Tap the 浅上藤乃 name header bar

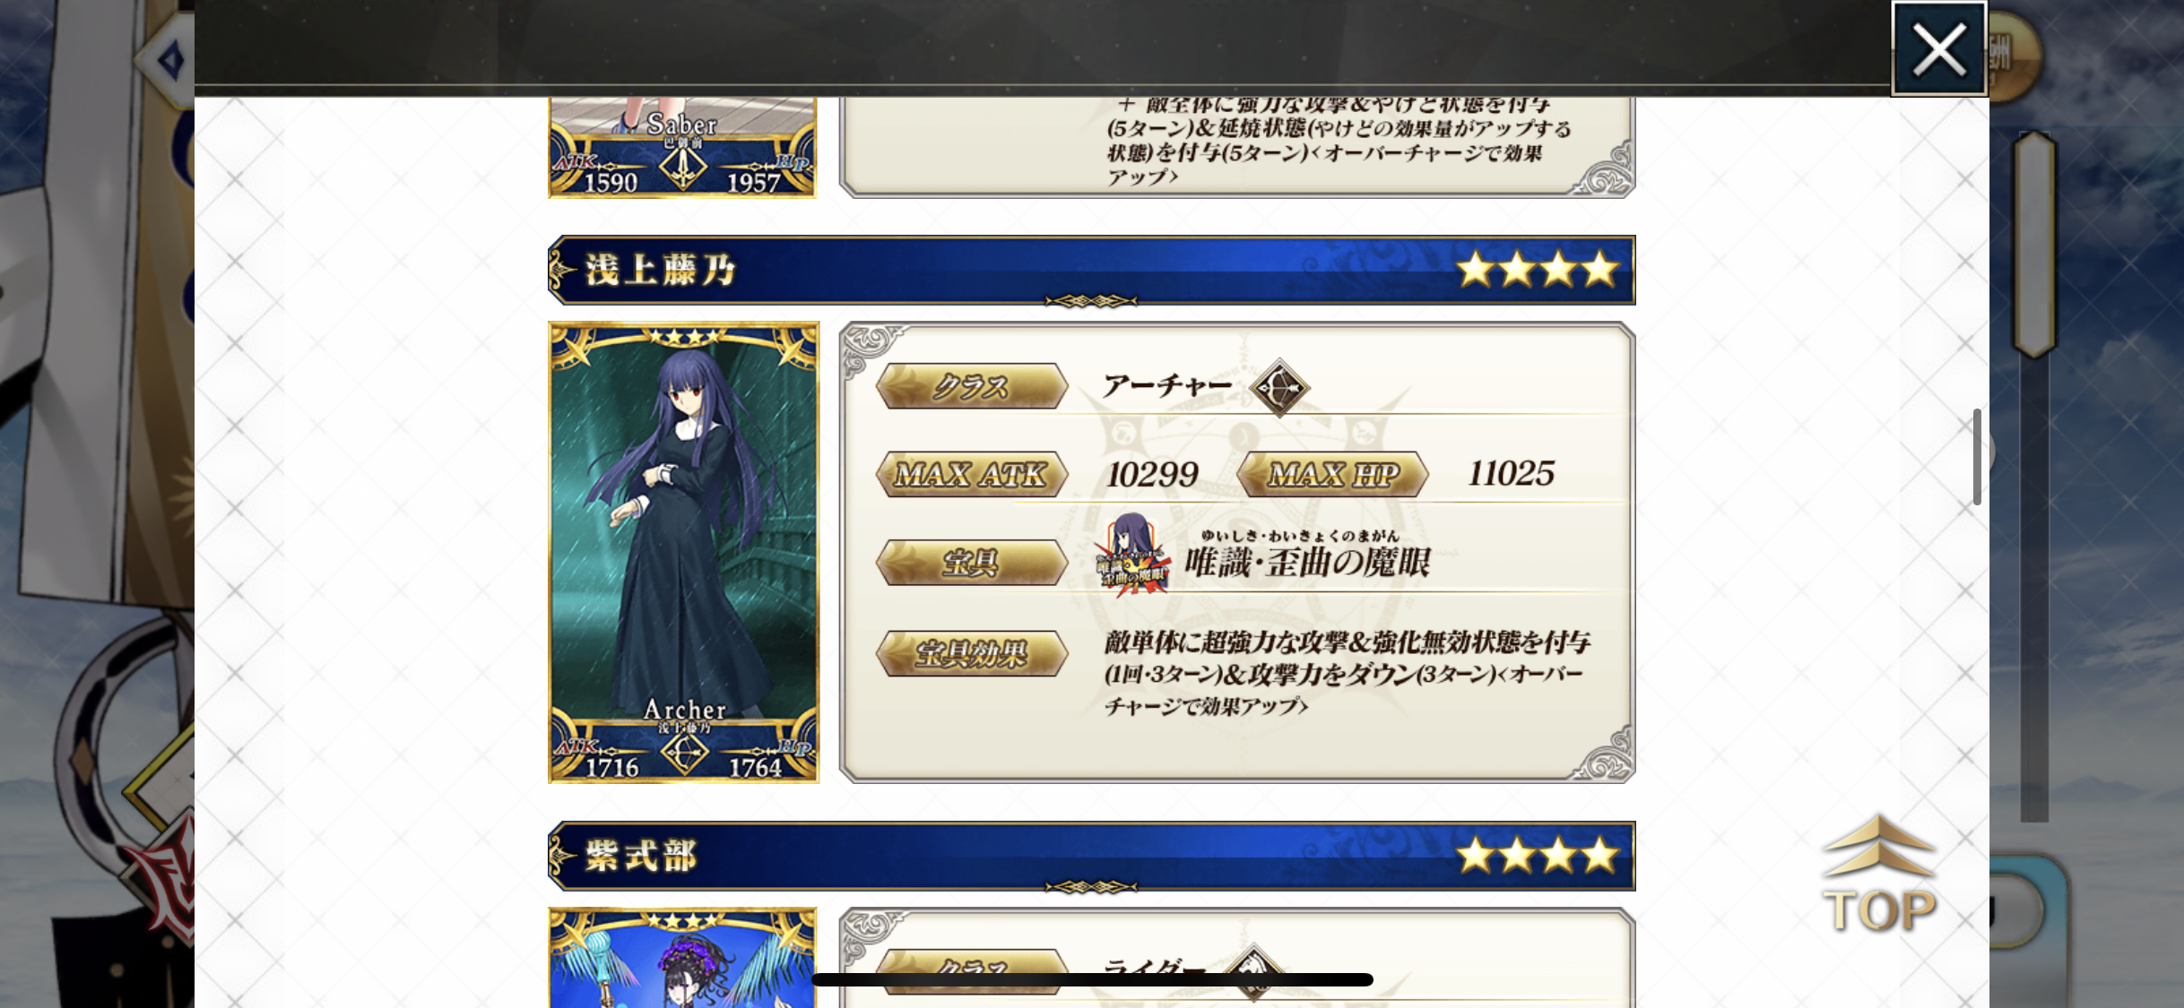(x=1091, y=270)
